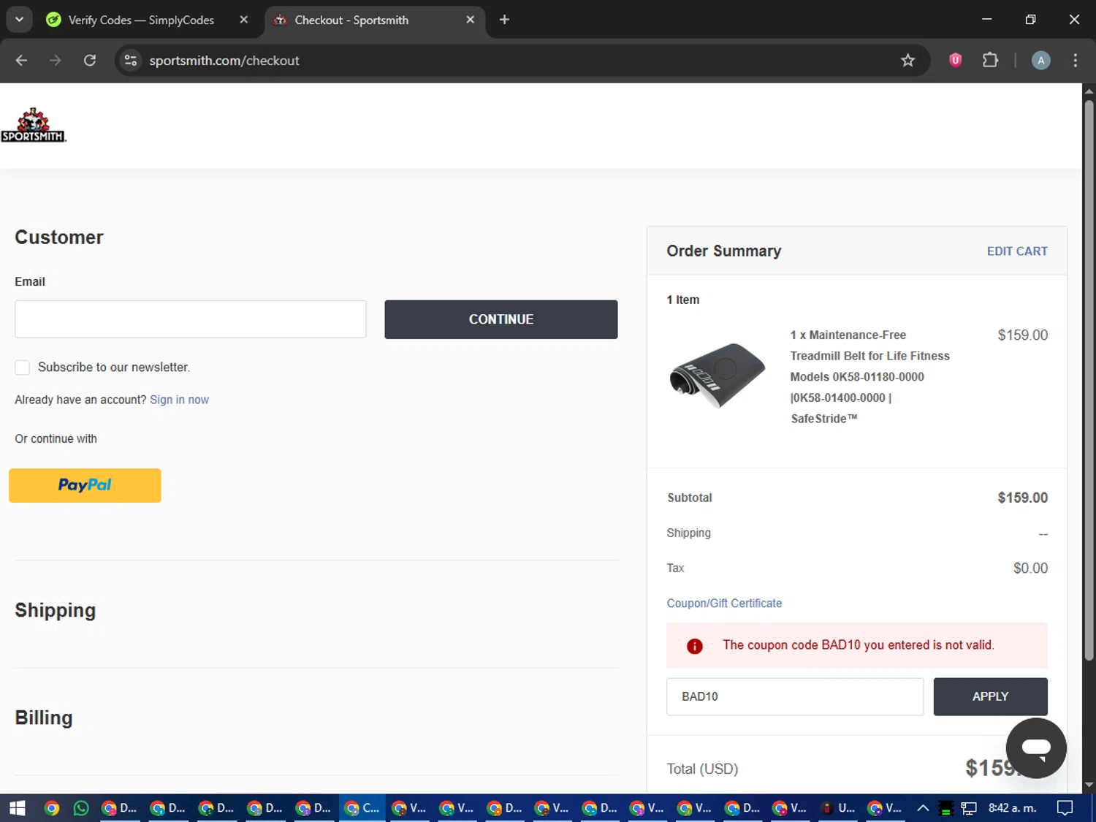Select the Checkout - Sportsmith tab

point(351,20)
